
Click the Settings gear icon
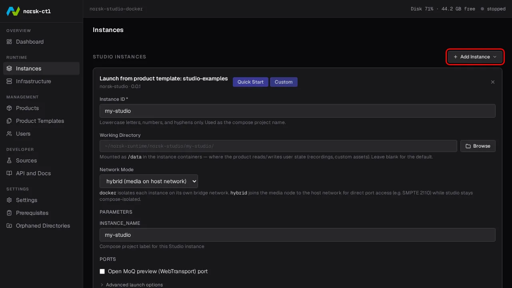[x=9, y=200]
